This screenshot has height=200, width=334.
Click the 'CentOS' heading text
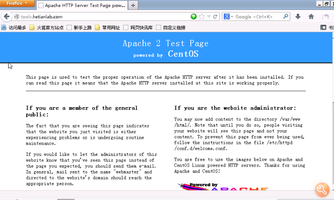(183, 54)
